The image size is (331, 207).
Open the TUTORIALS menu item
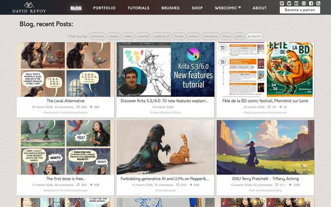point(138,8)
